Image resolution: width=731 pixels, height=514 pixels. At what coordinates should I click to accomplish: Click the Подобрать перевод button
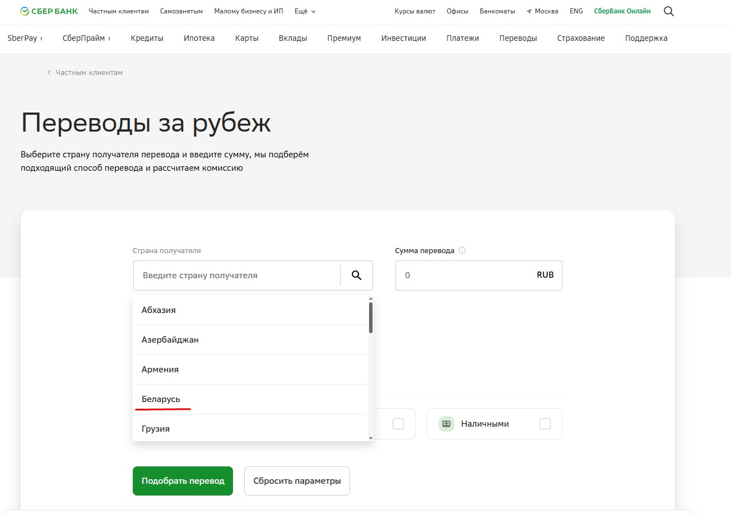pyautogui.click(x=183, y=481)
